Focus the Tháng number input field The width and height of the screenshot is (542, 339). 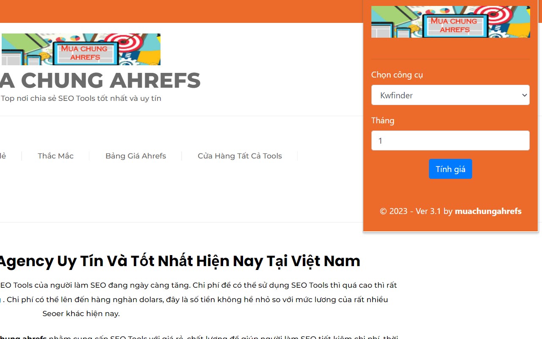pos(451,140)
